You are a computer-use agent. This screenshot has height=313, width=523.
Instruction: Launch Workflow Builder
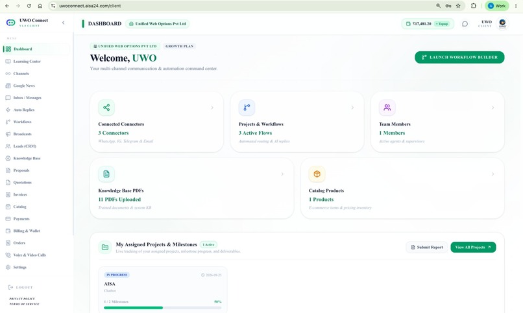click(x=459, y=57)
